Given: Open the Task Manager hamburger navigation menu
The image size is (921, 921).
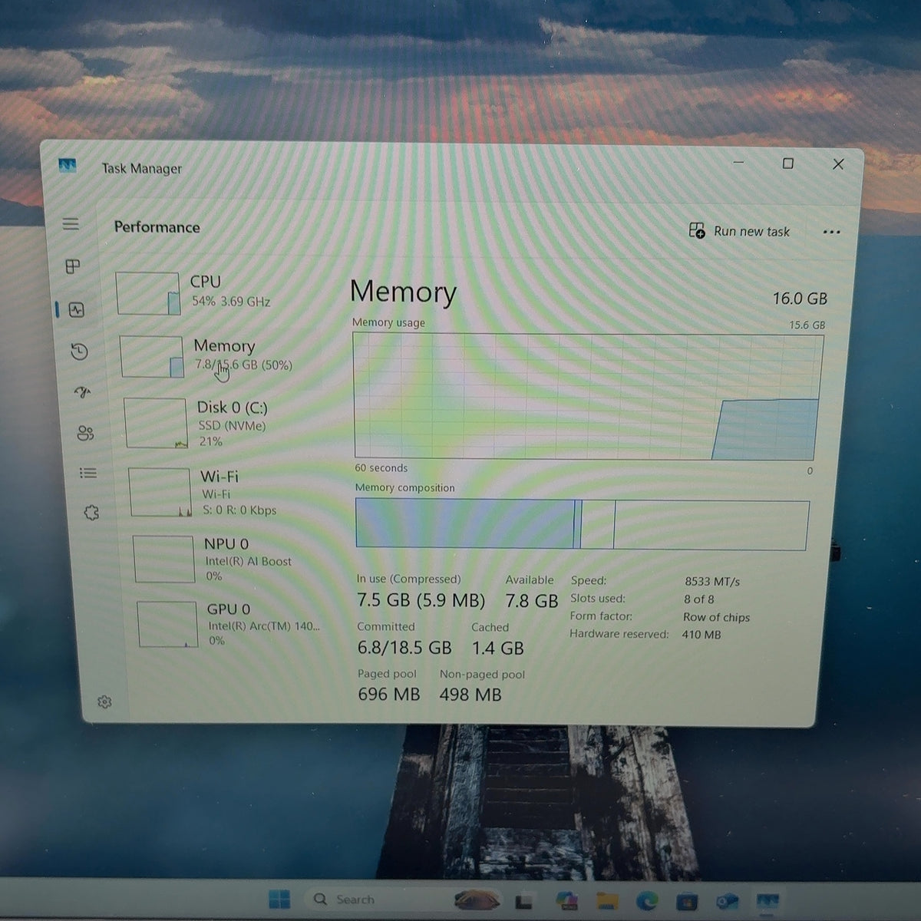Looking at the screenshot, I should tap(71, 224).
